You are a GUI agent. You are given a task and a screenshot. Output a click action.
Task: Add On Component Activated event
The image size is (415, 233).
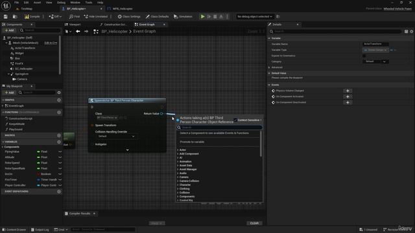pos(348,96)
